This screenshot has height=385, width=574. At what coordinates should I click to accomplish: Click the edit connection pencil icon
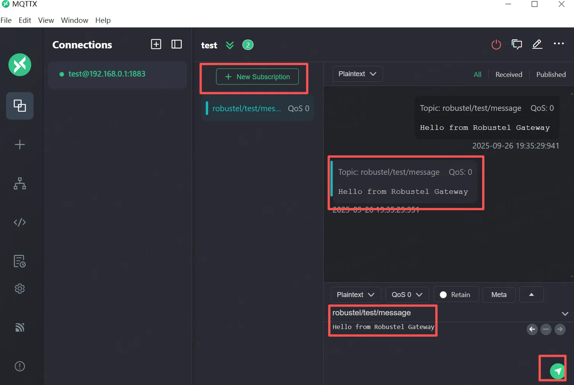click(x=537, y=45)
